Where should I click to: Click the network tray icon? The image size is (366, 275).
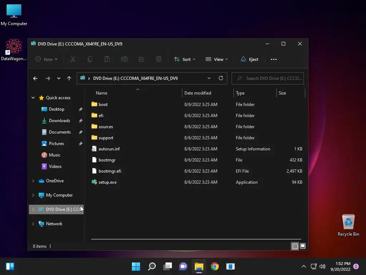[x=314, y=266]
